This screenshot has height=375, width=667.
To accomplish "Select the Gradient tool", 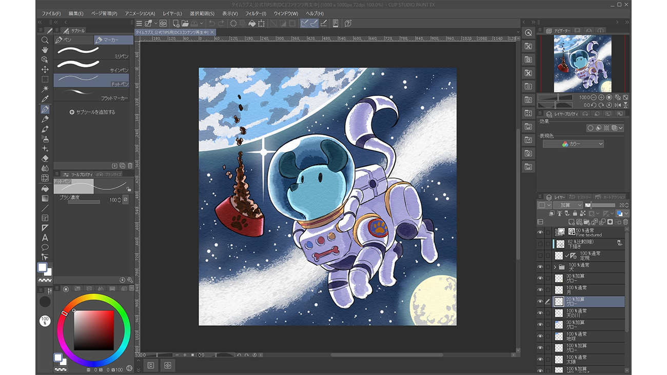I will [45, 198].
